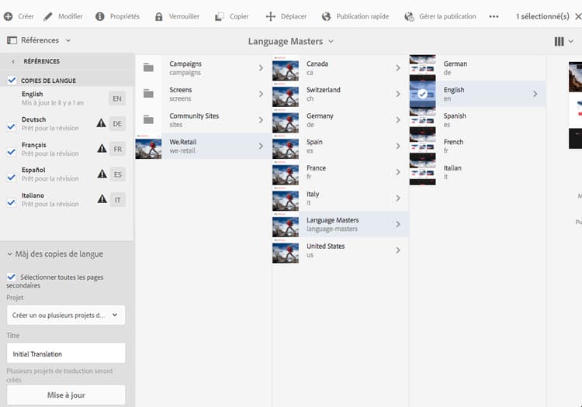Uncheck the Español language copy
This screenshot has height=407, width=582.
(x=12, y=178)
